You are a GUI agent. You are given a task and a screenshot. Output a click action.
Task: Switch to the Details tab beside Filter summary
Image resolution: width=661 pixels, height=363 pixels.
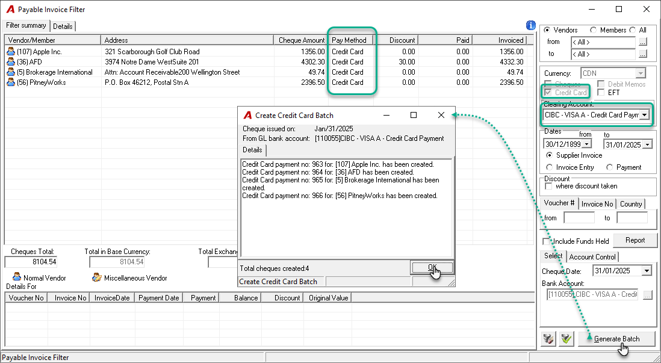point(63,26)
